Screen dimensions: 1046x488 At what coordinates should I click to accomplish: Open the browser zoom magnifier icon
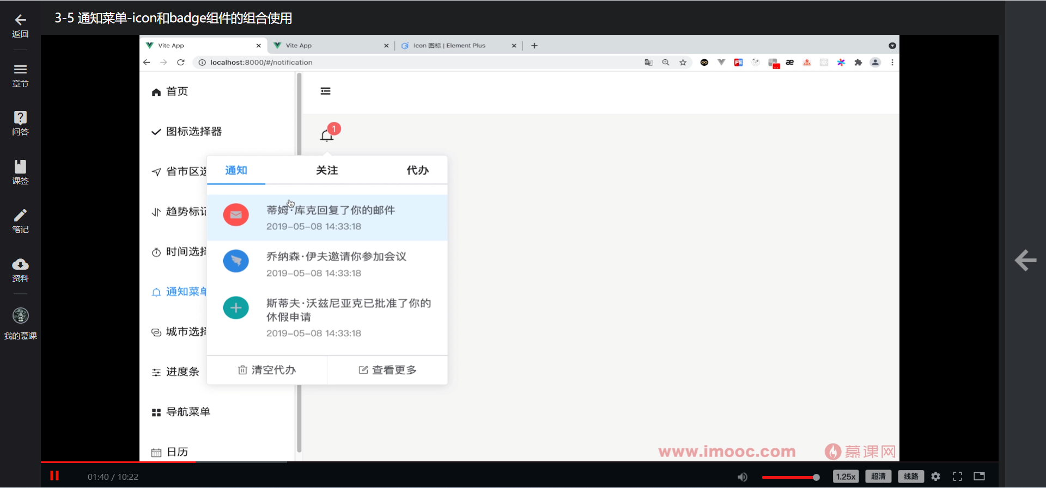666,63
